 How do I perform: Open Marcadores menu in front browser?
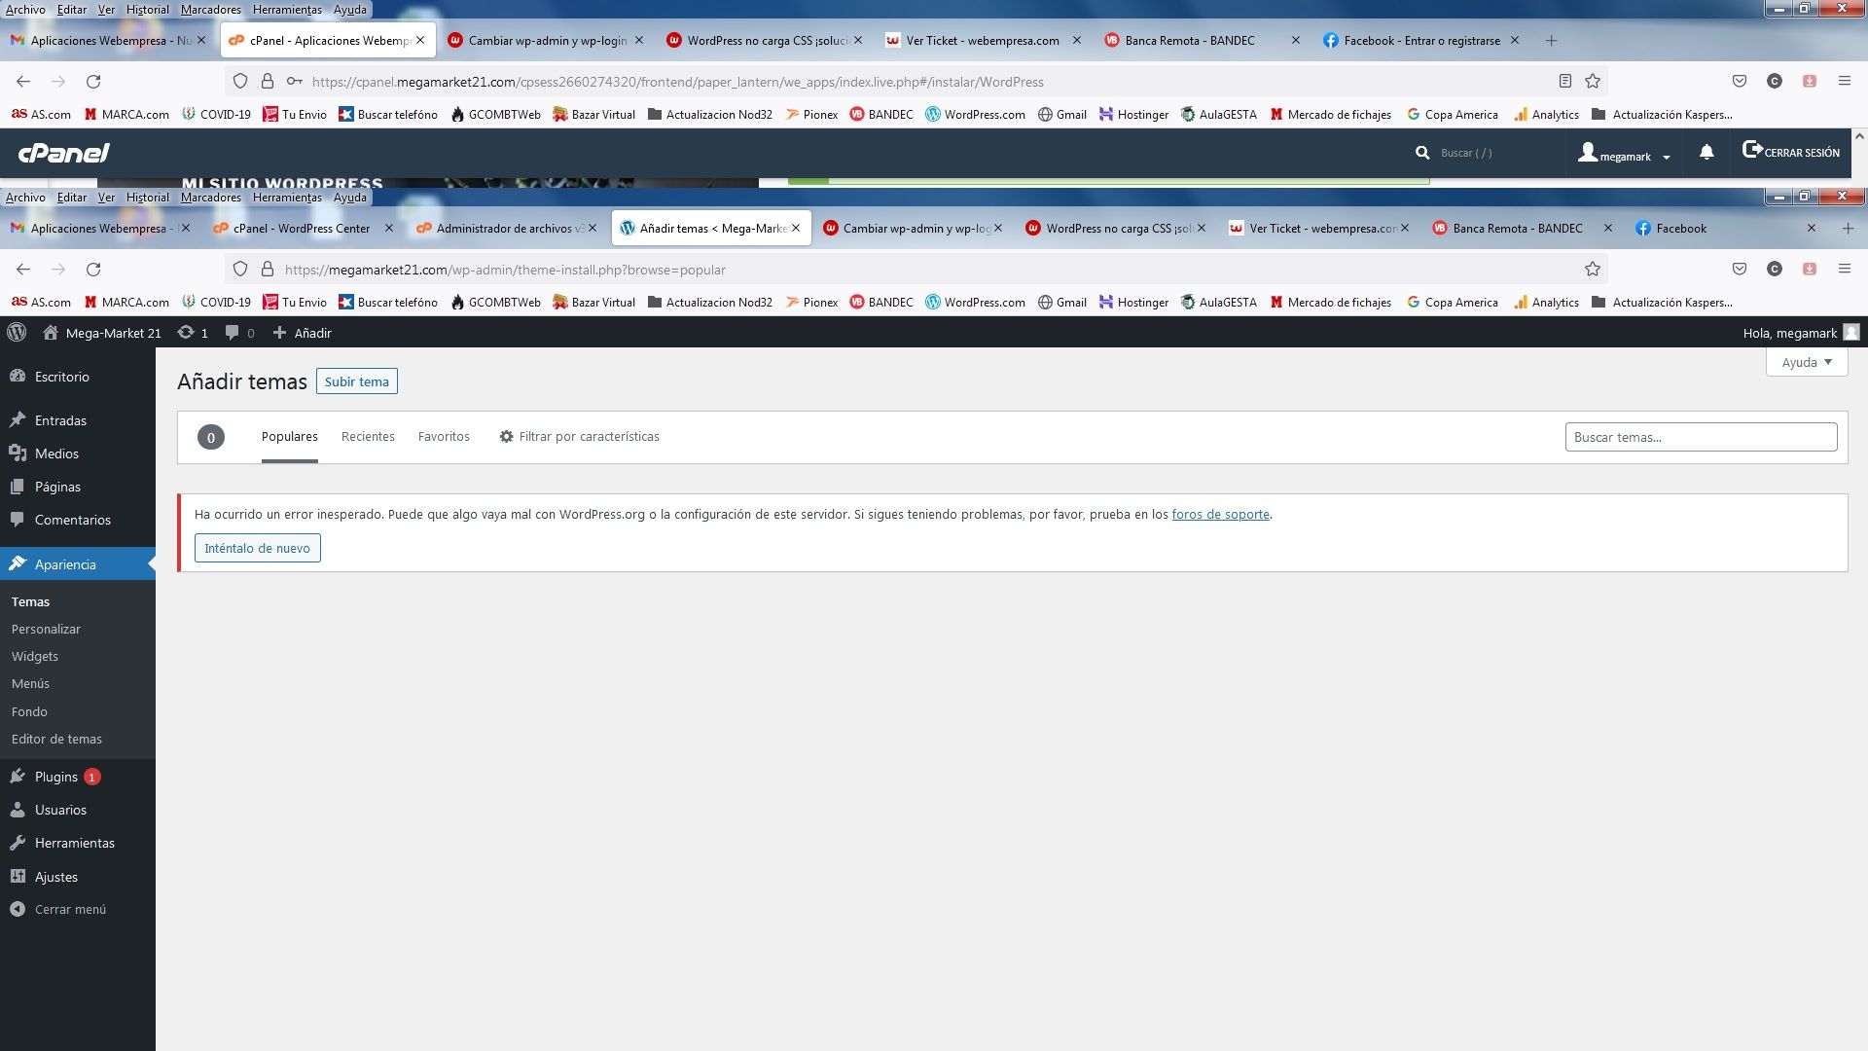click(x=211, y=198)
